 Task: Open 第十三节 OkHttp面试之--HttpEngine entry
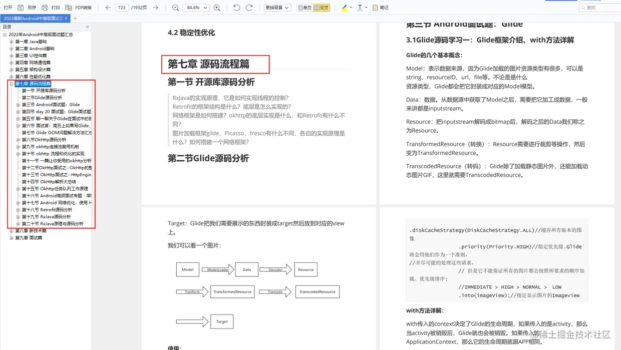pos(57,175)
